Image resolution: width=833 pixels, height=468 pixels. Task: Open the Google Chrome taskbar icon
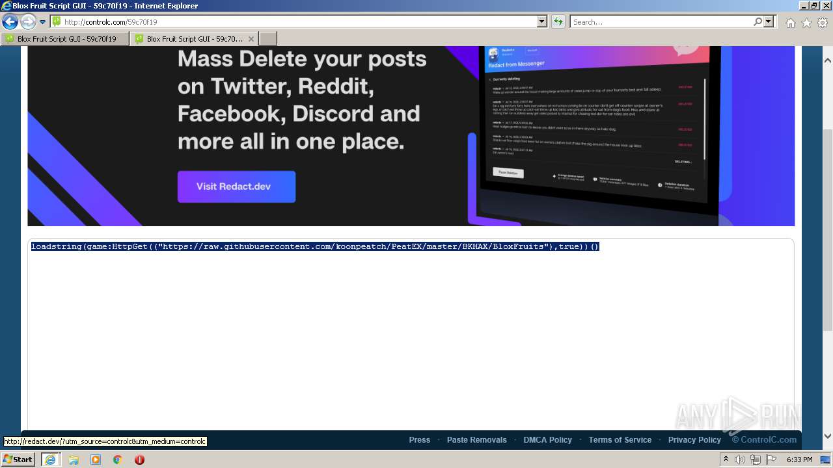[x=117, y=460]
